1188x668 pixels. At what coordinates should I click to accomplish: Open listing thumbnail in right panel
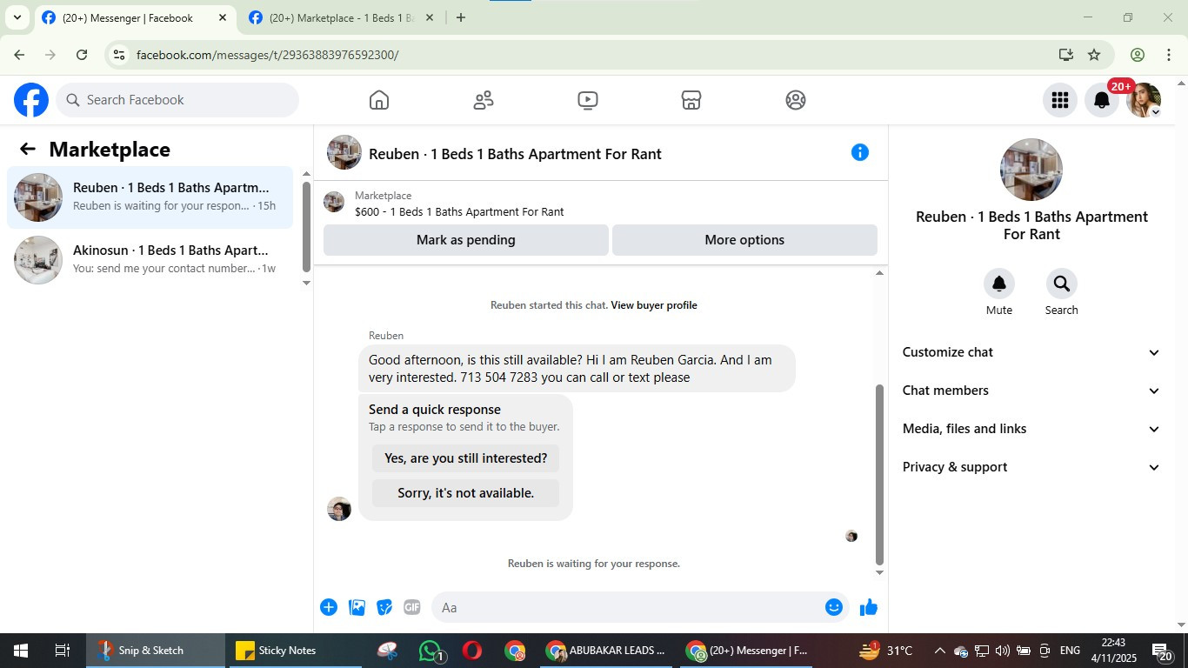click(x=1031, y=170)
